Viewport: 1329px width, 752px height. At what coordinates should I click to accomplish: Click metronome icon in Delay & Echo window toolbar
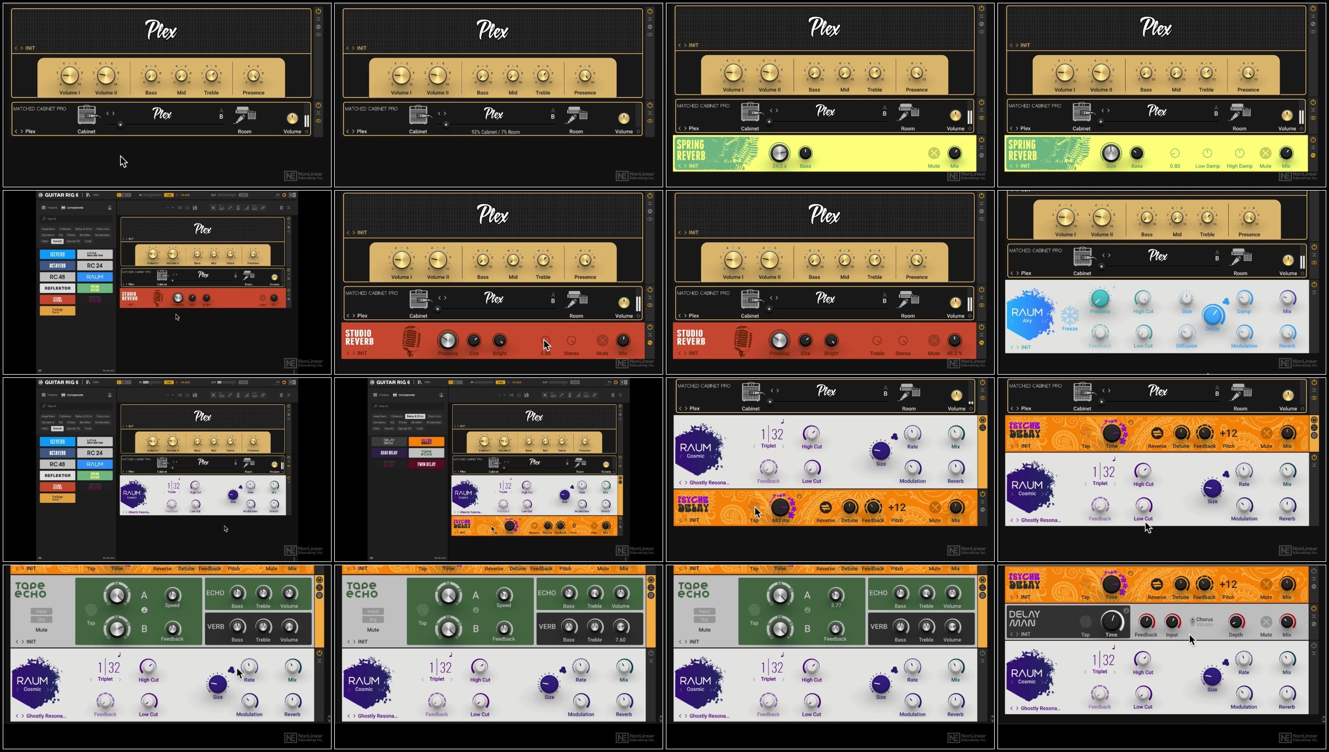[x=570, y=395]
